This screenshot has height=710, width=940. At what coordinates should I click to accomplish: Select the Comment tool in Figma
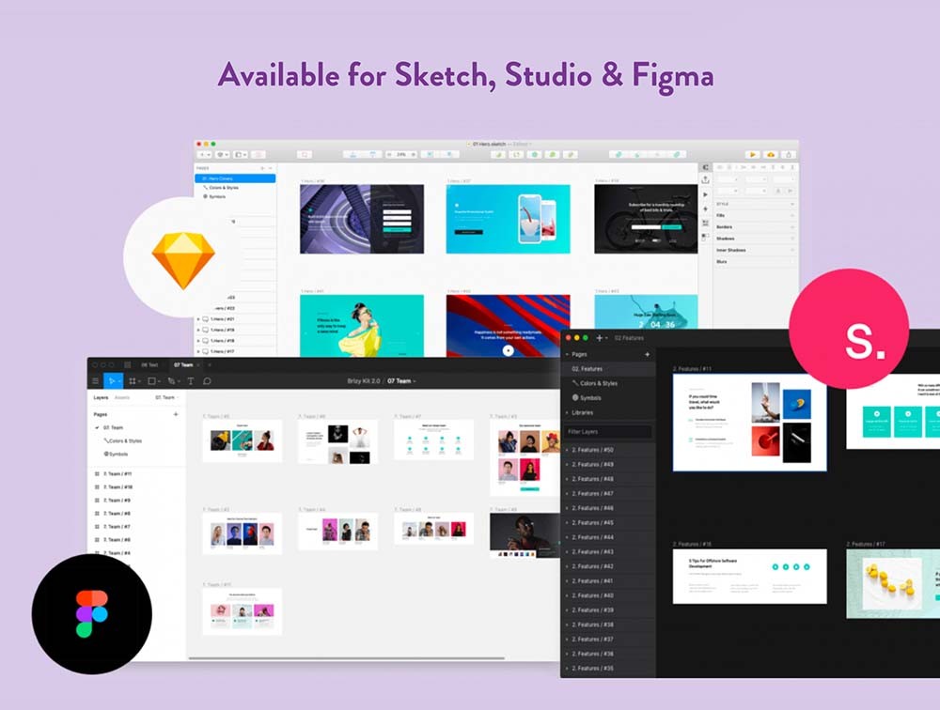pos(207,381)
